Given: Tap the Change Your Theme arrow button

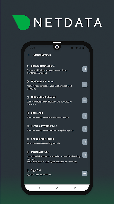Looking at the screenshot, I should (x=85, y=142).
